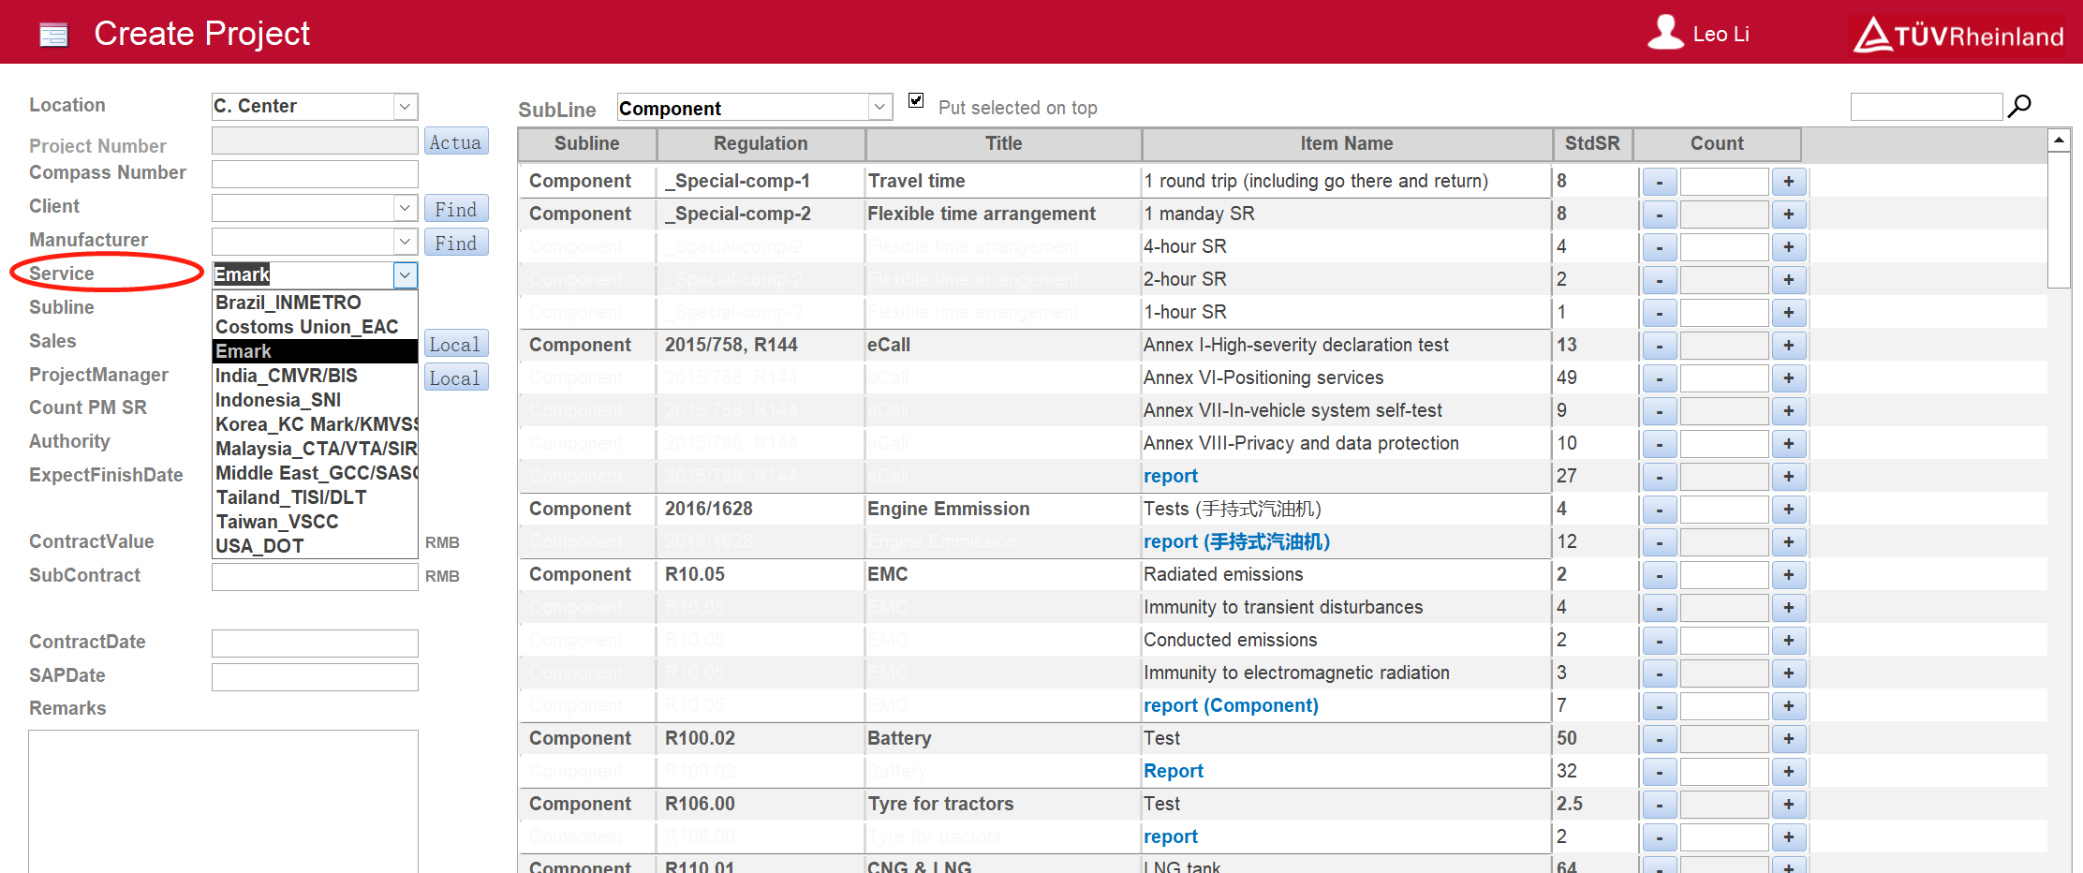Select India_CMVR/BIS from the Service list
Screen dimensions: 2083x873
(x=287, y=376)
